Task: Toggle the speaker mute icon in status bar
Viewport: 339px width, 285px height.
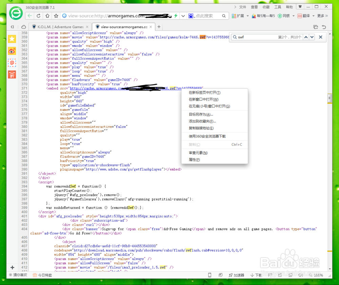Action: pyautogui.click(x=300, y=275)
